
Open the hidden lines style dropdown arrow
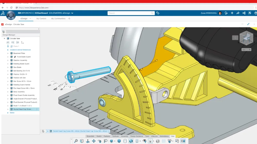[x=140, y=141]
